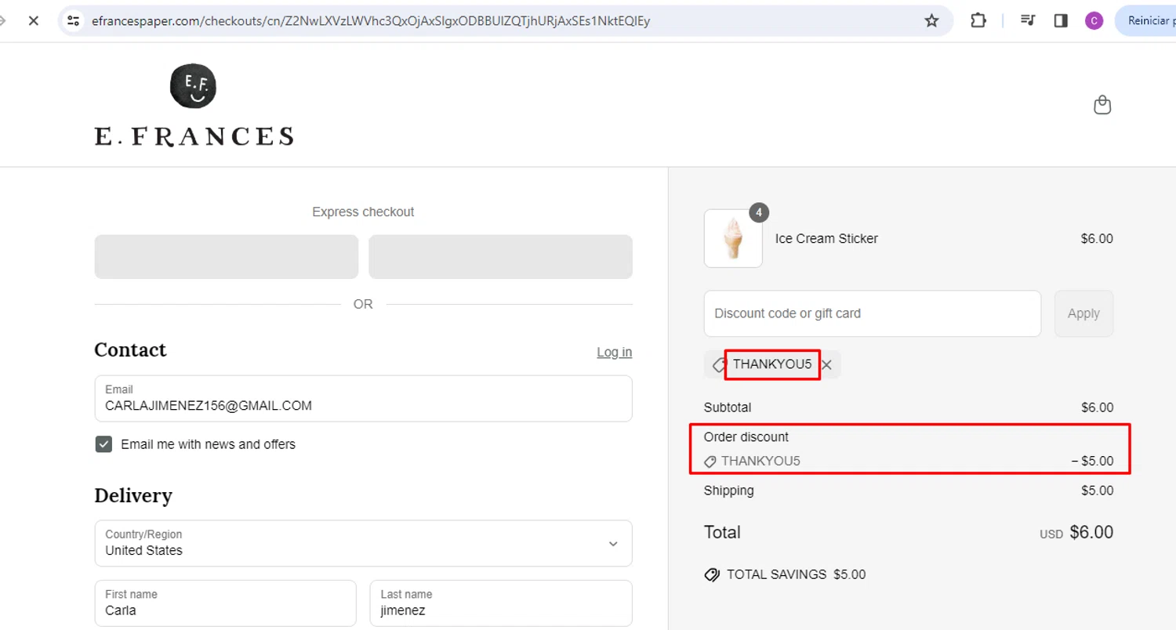This screenshot has height=630, width=1176.
Task: Focus the Discount code or gift card field
Action: 873,313
